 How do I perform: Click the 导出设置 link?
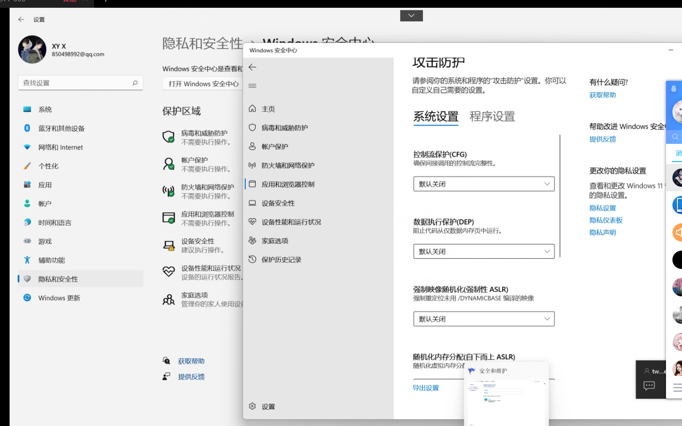tap(426, 388)
